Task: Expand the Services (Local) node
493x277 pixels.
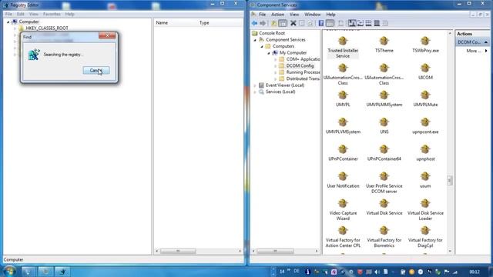Action: pos(255,92)
